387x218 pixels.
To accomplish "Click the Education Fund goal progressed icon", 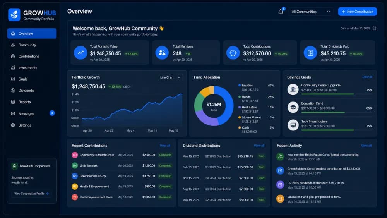I will (x=280, y=199).
